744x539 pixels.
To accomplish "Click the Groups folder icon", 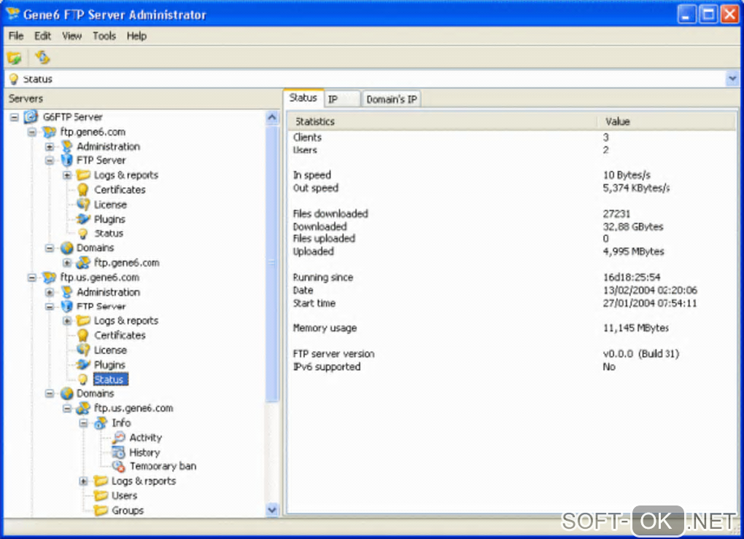I will click(x=101, y=511).
